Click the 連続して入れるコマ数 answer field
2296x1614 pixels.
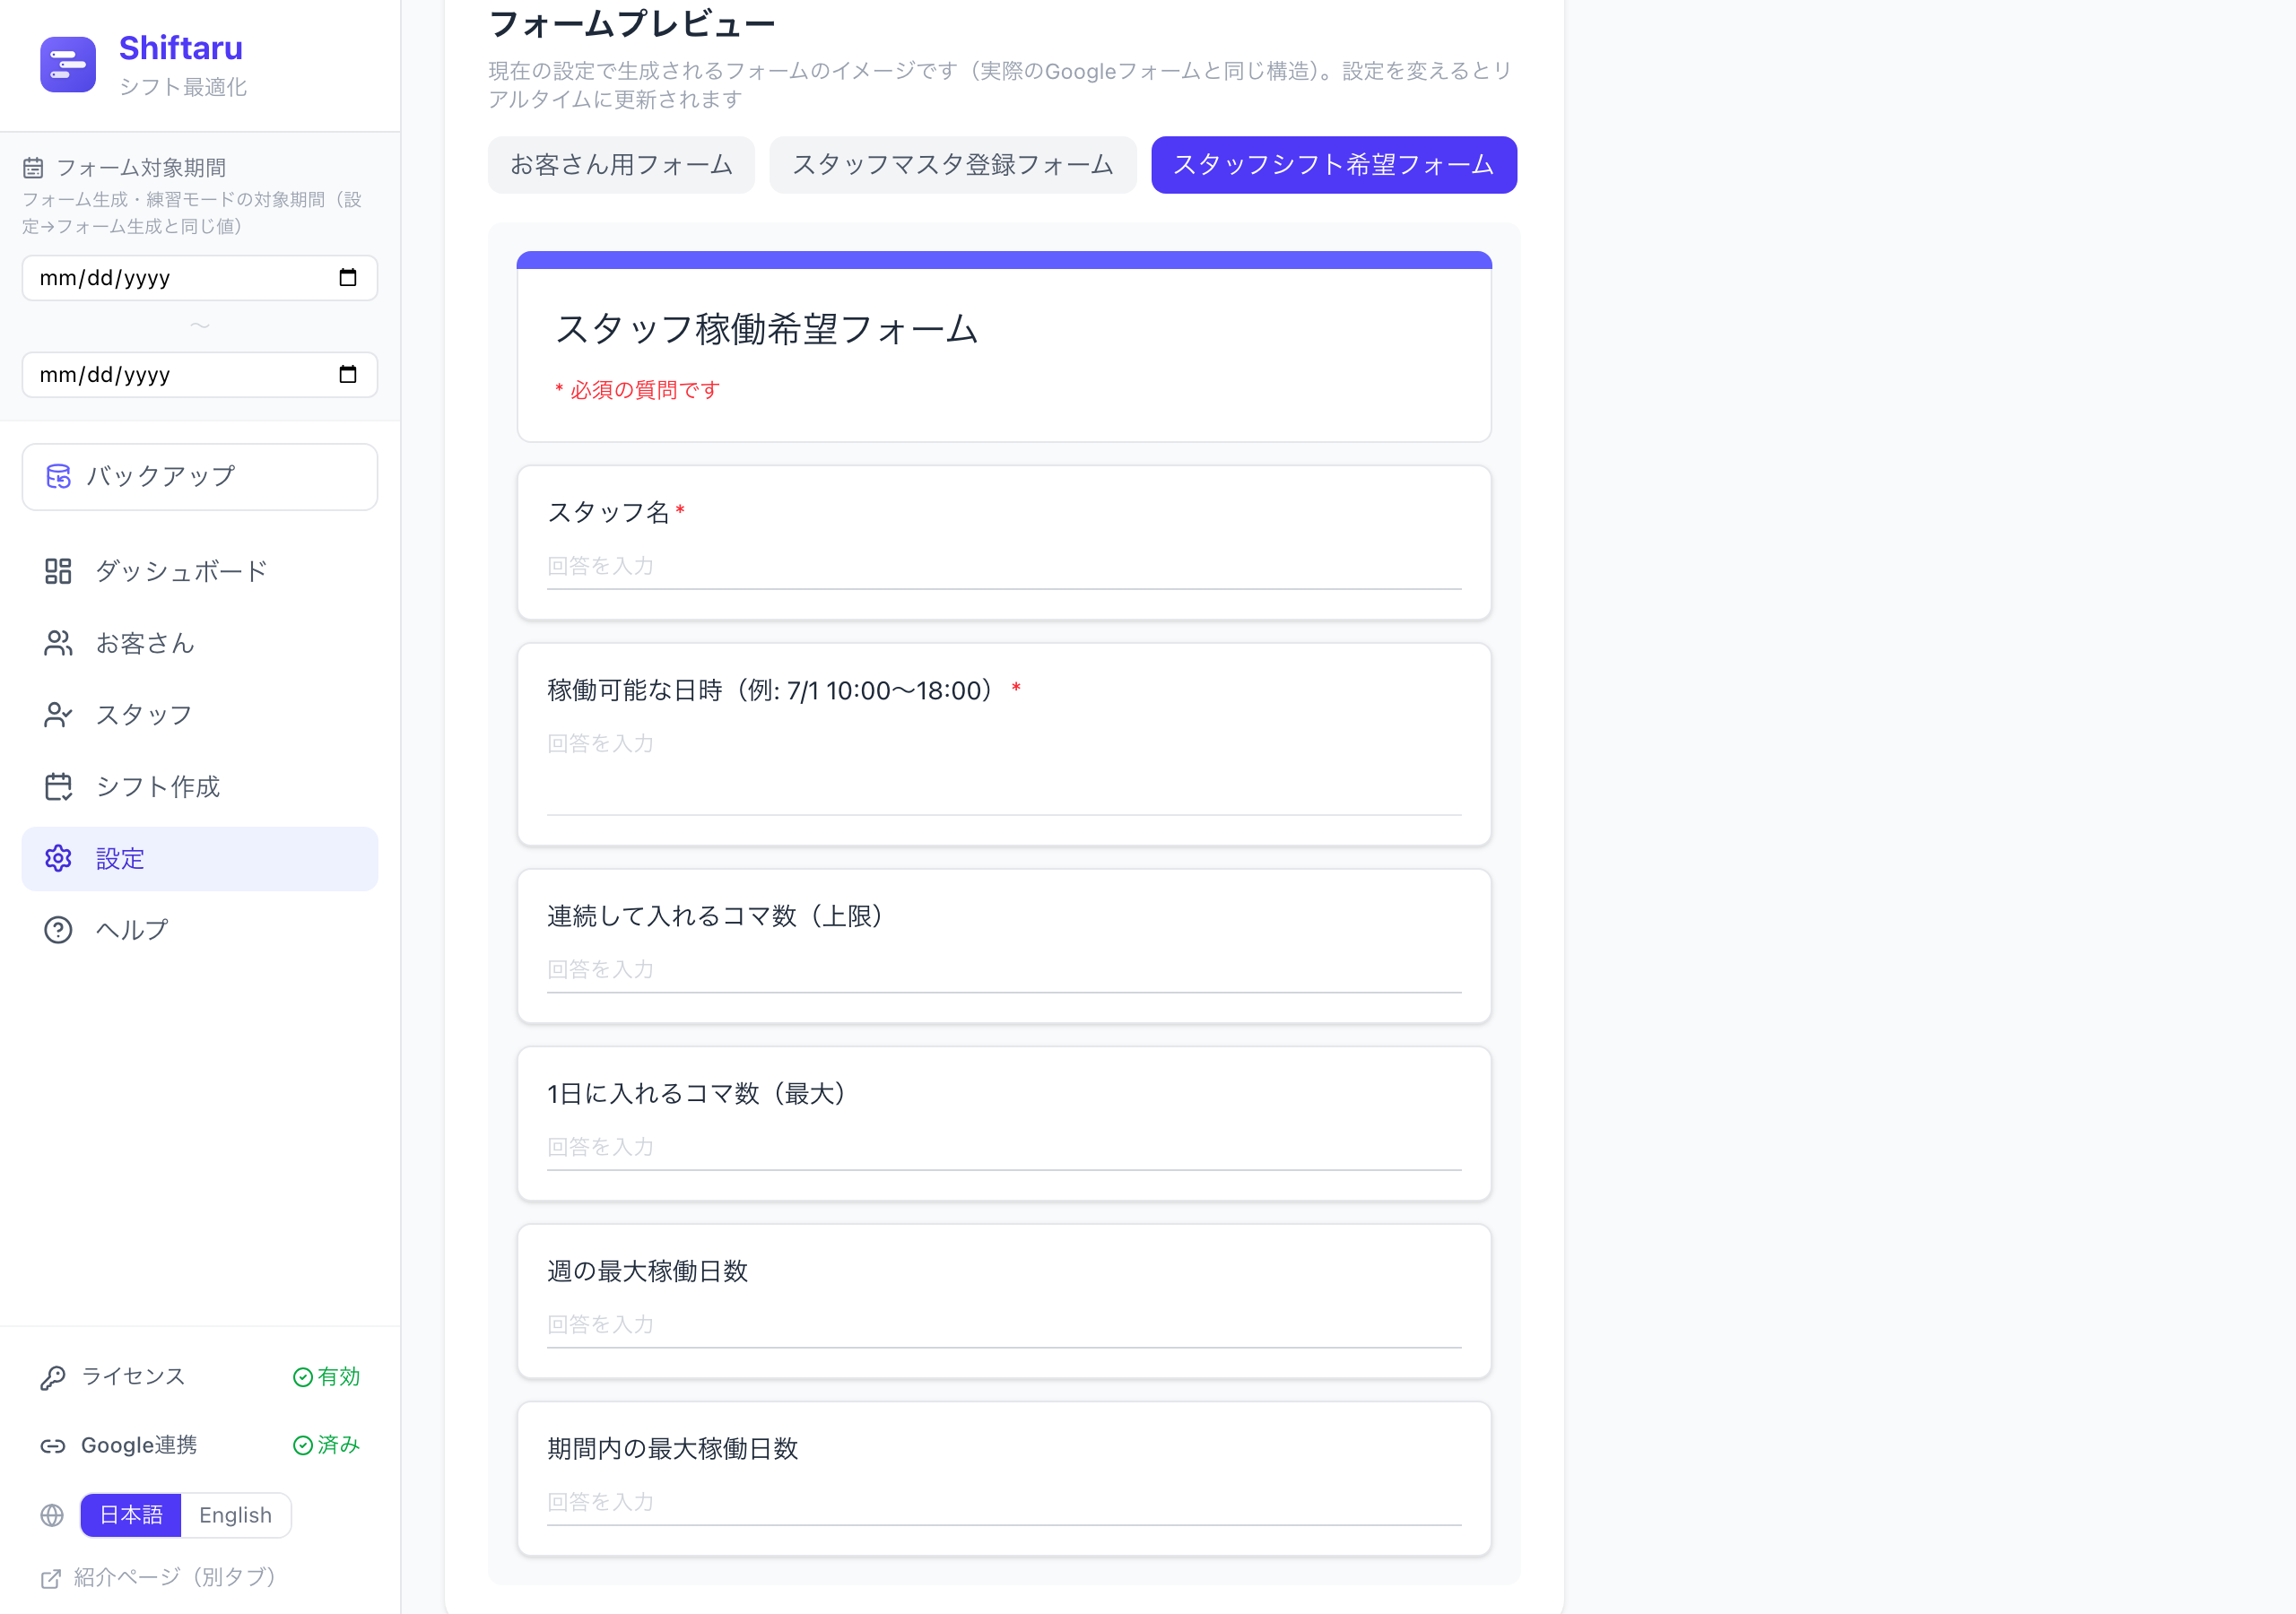point(1004,970)
